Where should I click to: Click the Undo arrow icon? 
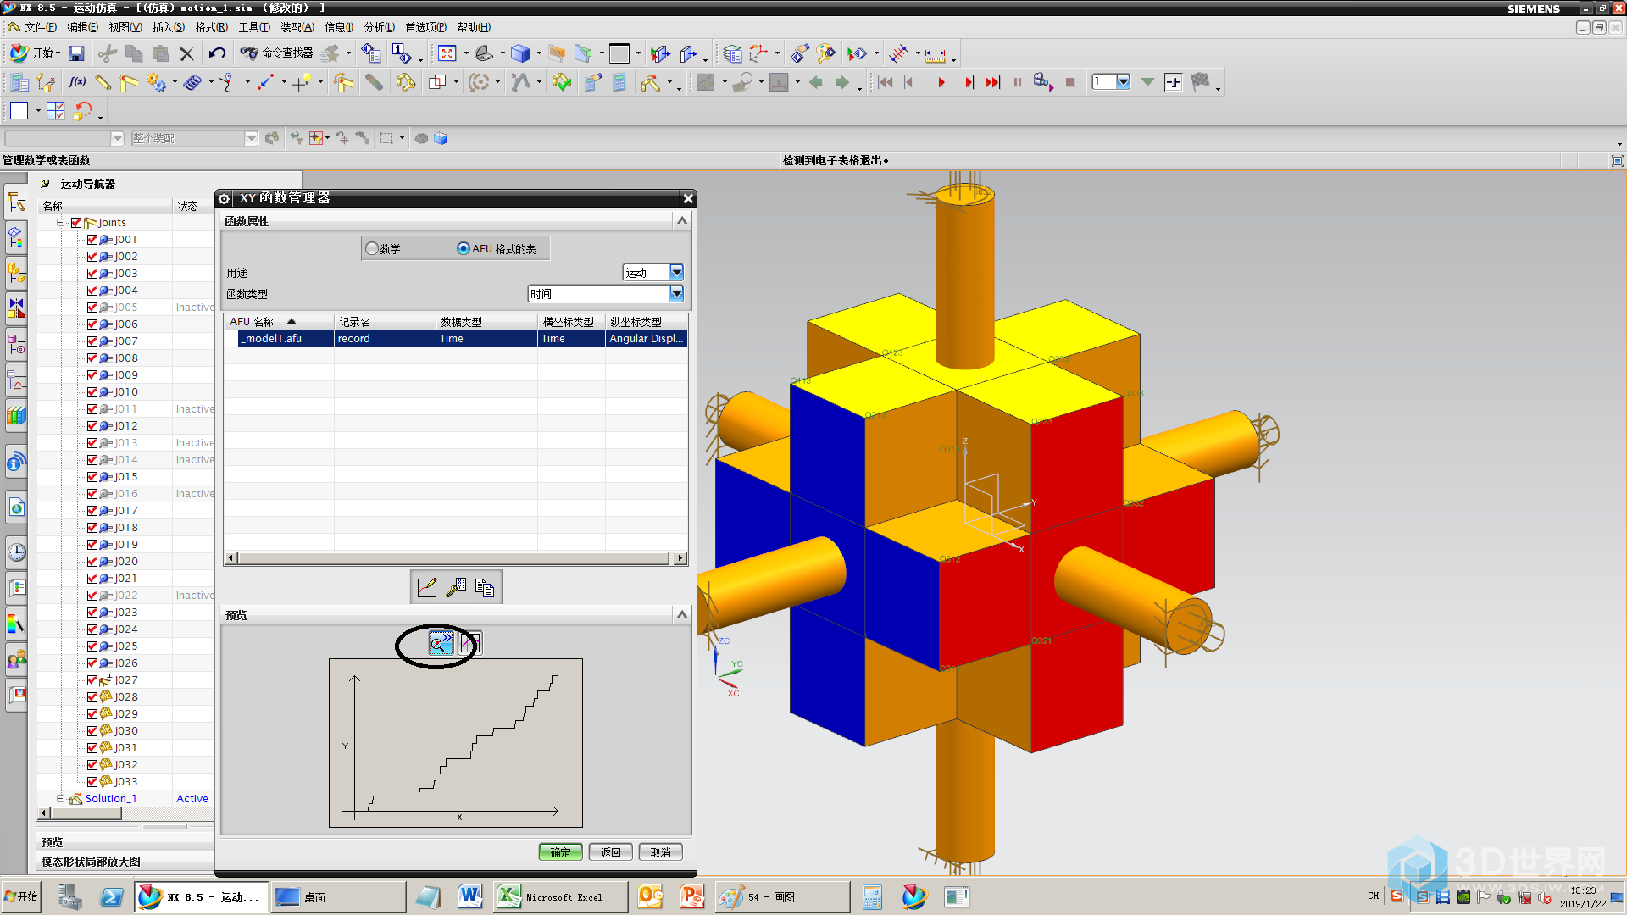[x=217, y=54]
